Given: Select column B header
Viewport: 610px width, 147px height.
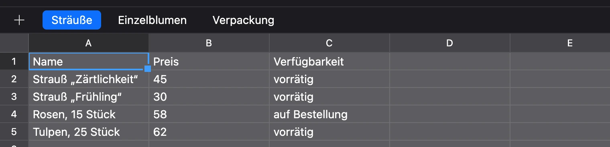Looking at the screenshot, I should coord(209,43).
